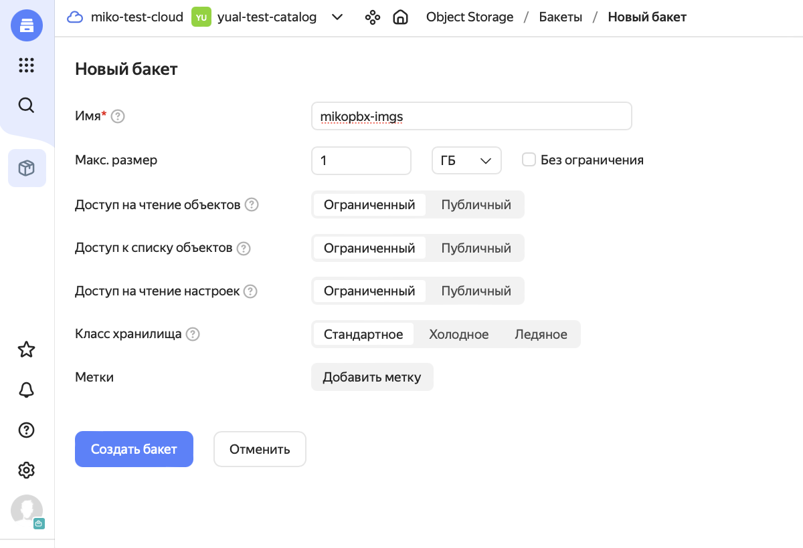Show help tooltip next to Имя field
Screen dimensions: 803x548
click(118, 116)
